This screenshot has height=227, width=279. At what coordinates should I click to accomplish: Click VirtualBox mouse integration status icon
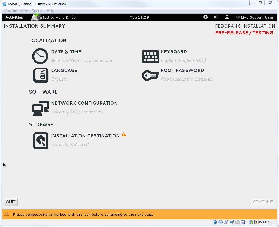pyautogui.click(x=251, y=222)
